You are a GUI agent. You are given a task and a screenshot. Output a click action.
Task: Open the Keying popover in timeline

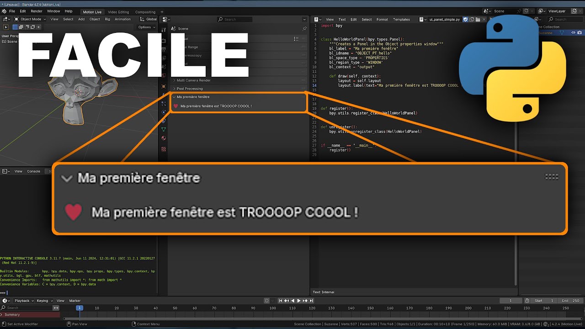44,301
